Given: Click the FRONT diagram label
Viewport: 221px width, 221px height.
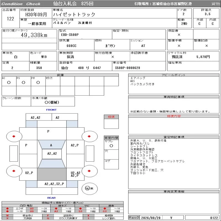Looking at the screenshot, I should coord(51,110).
